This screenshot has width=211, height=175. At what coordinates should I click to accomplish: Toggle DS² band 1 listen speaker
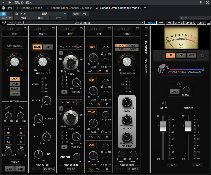click(x=64, y=92)
